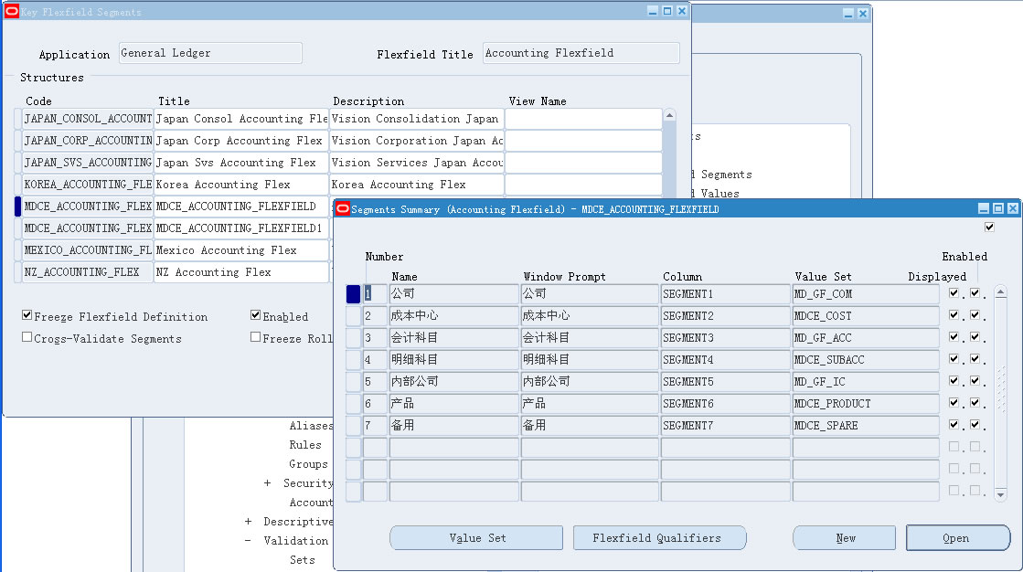Minimize the Segments Summary window
This screenshot has height=572, width=1023.
984,208
